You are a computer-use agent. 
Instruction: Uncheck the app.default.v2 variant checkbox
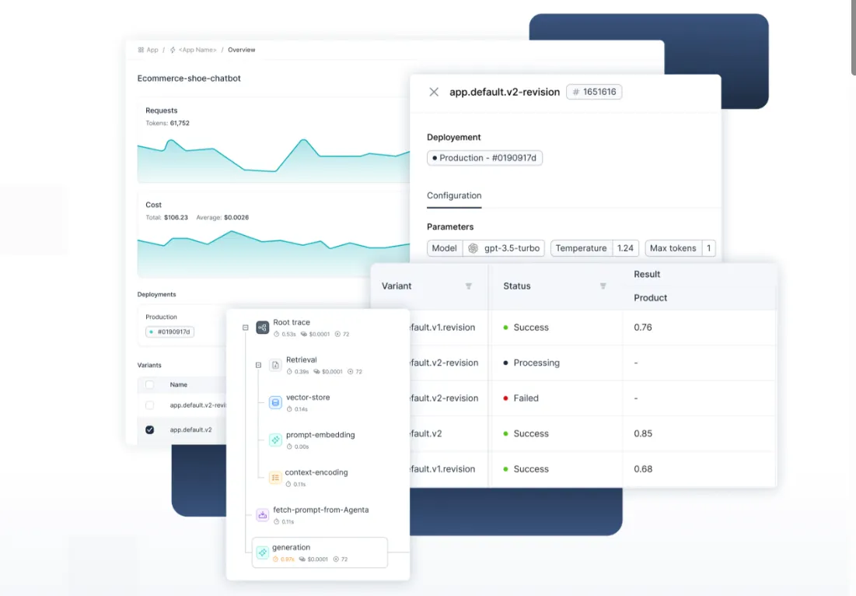[x=150, y=429]
